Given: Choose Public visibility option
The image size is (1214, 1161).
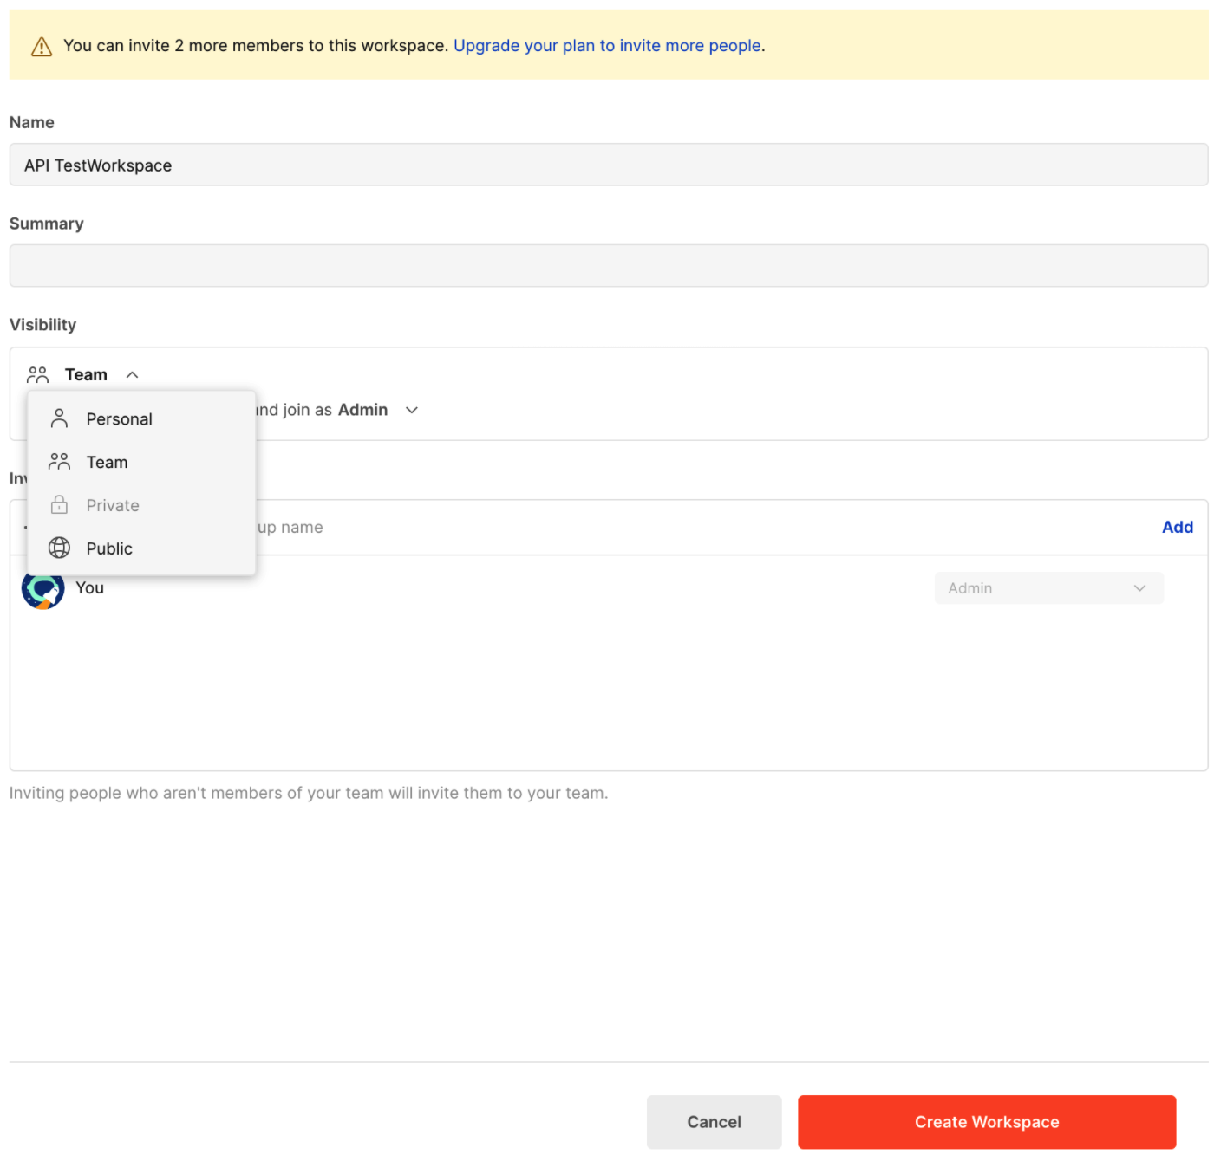Looking at the screenshot, I should tap(141, 548).
